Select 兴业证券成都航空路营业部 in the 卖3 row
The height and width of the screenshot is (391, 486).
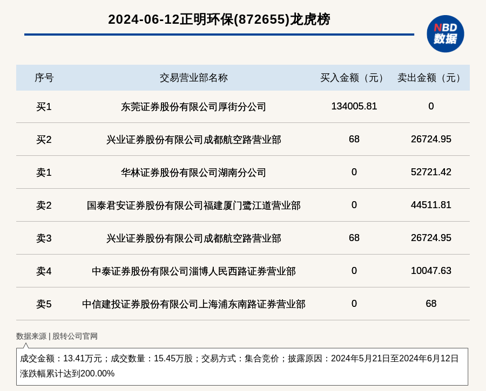(194, 238)
